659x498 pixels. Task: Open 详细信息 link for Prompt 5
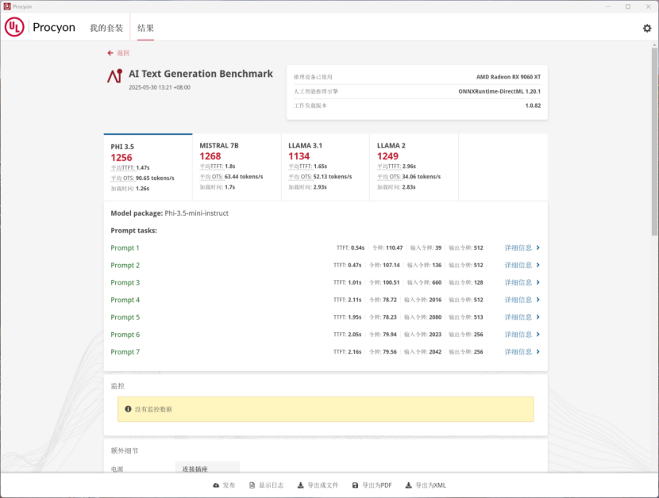(x=518, y=317)
